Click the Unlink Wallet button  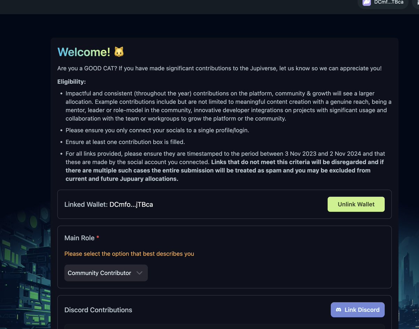click(356, 204)
